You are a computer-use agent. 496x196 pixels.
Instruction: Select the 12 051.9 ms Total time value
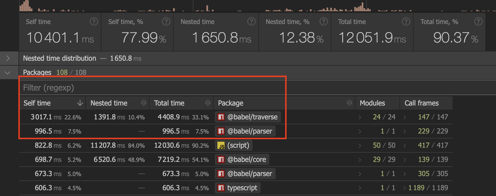[372, 38]
